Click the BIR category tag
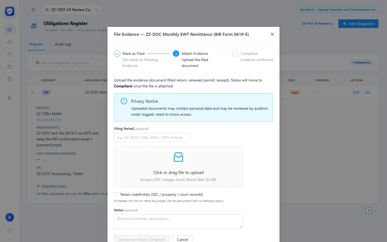The image size is (387, 242). pos(46,92)
